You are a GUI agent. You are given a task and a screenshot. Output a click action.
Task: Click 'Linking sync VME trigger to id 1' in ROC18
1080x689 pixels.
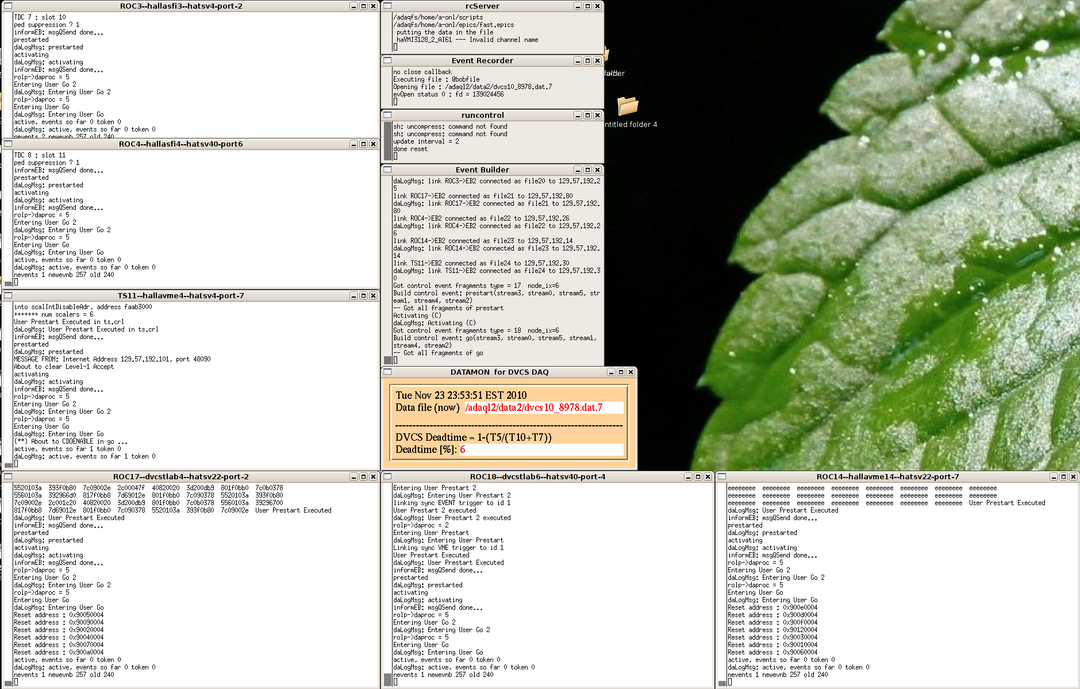tap(448, 548)
